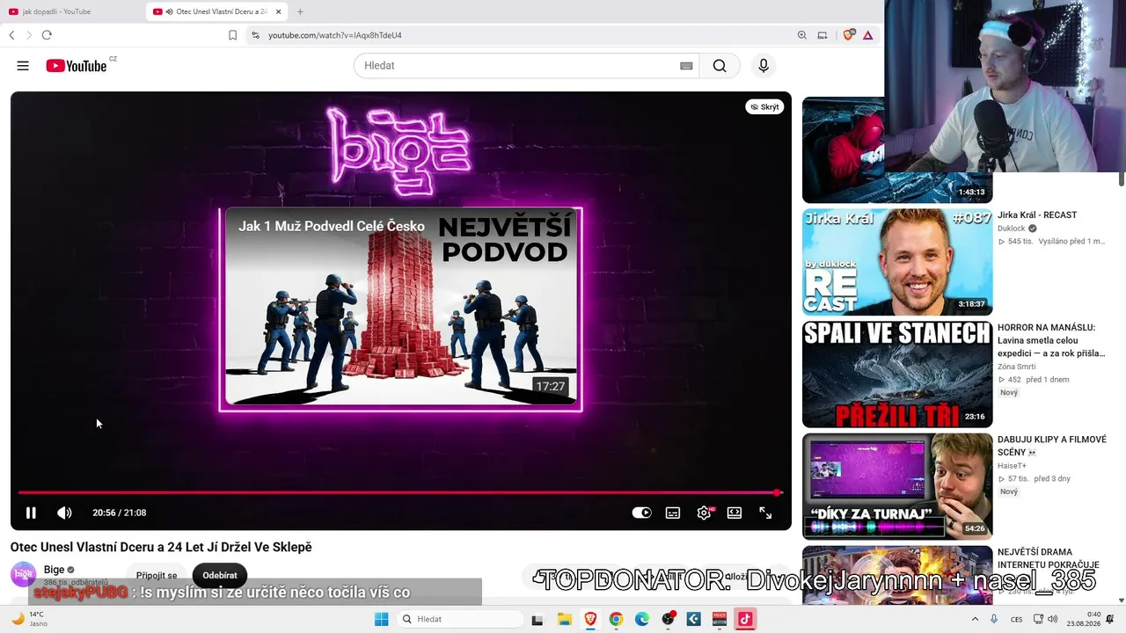Visit the HaiseT+ channel

pyautogui.click(x=1013, y=466)
